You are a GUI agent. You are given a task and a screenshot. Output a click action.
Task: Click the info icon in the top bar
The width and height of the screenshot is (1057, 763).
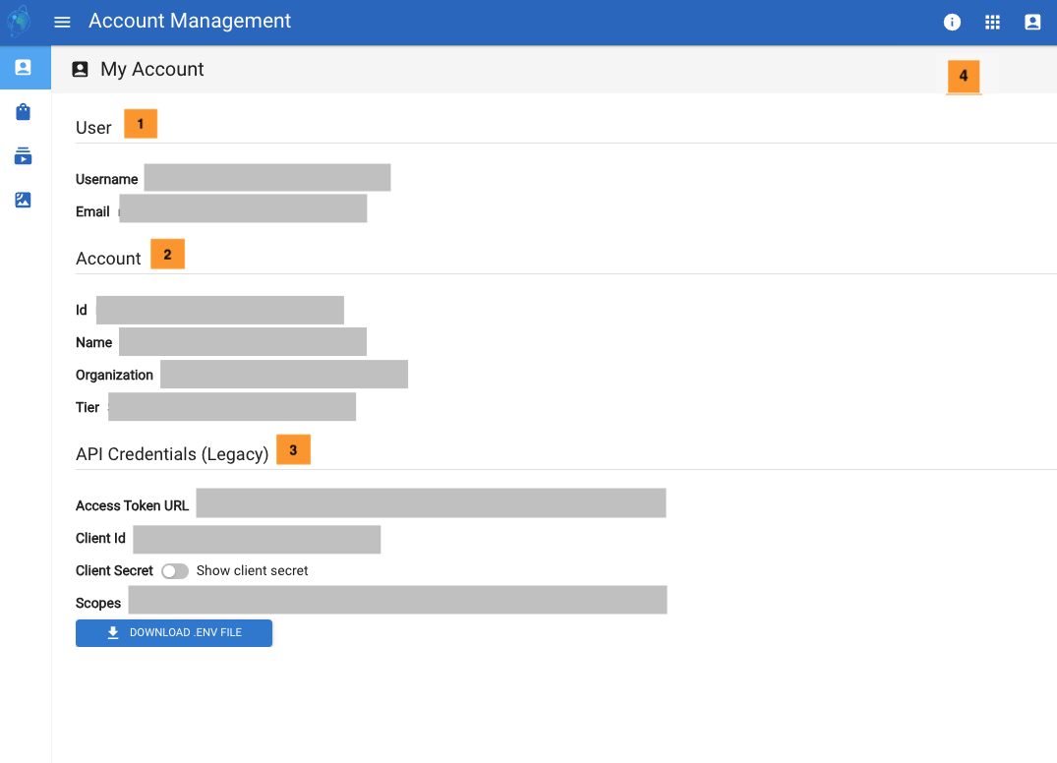(x=952, y=22)
